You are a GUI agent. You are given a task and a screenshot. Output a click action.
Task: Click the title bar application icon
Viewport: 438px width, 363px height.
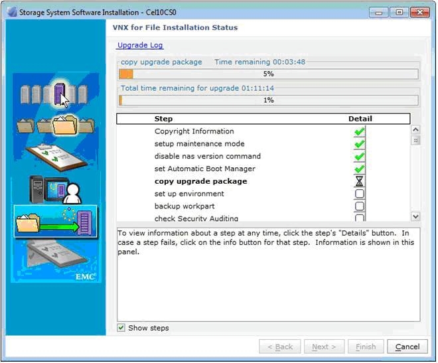click(12, 13)
